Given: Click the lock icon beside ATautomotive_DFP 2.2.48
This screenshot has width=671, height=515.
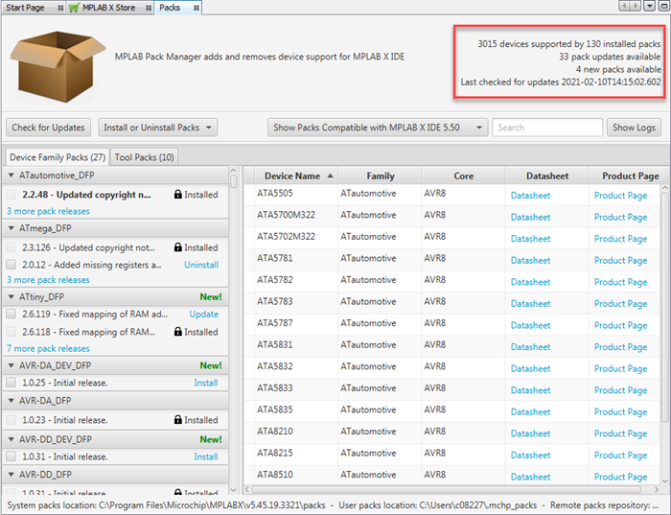Looking at the screenshot, I should coord(177,195).
